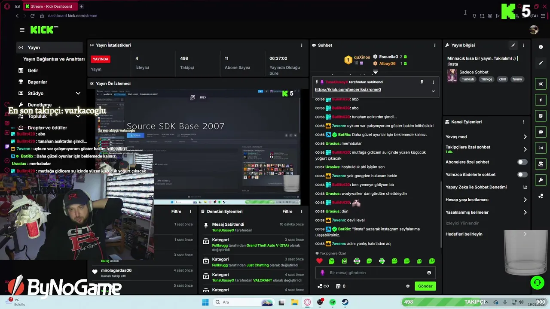The image size is (550, 309).
Task: Click the points infinity icon below chat input
Action: pos(323,286)
